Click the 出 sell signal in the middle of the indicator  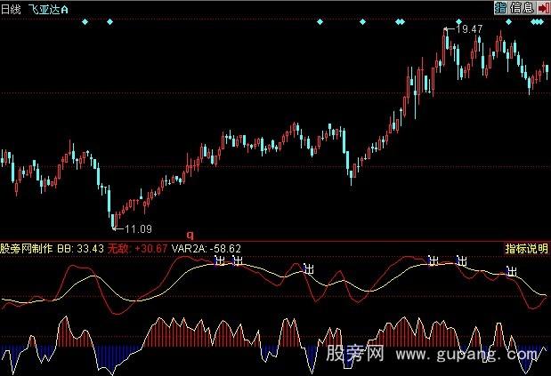309,268
